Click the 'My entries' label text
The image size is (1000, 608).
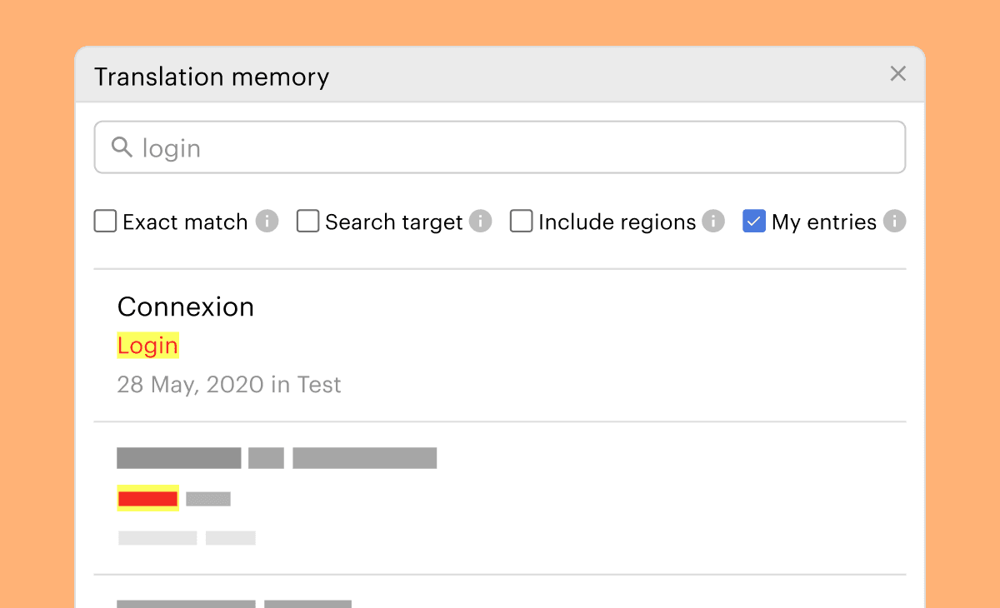(x=824, y=222)
